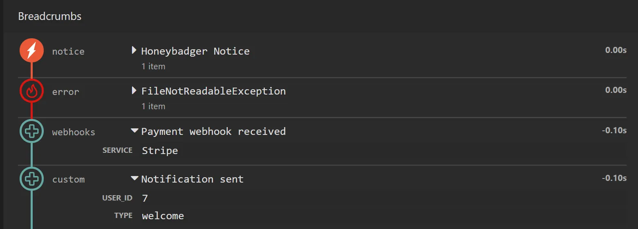
Task: Collapse the Notification sent arrow
Action: click(134, 178)
